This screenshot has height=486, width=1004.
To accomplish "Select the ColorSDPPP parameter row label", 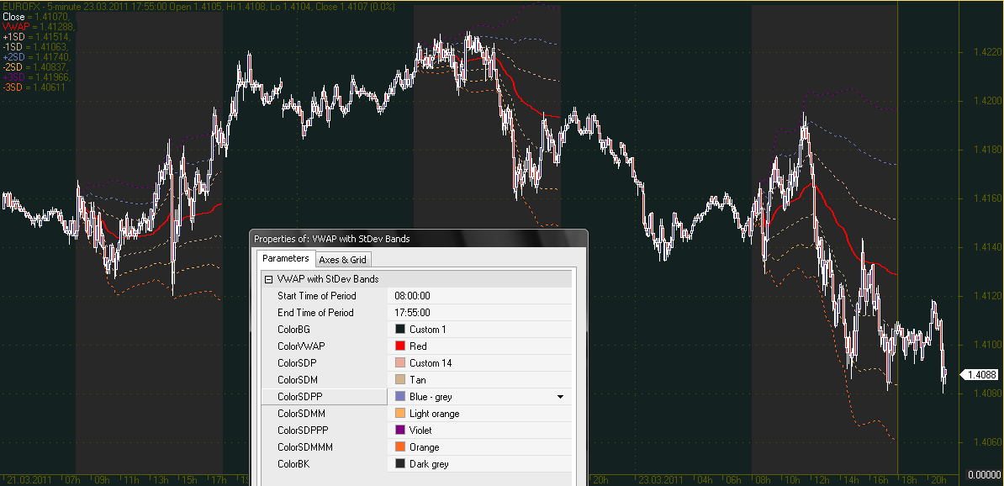I will click(x=303, y=431).
